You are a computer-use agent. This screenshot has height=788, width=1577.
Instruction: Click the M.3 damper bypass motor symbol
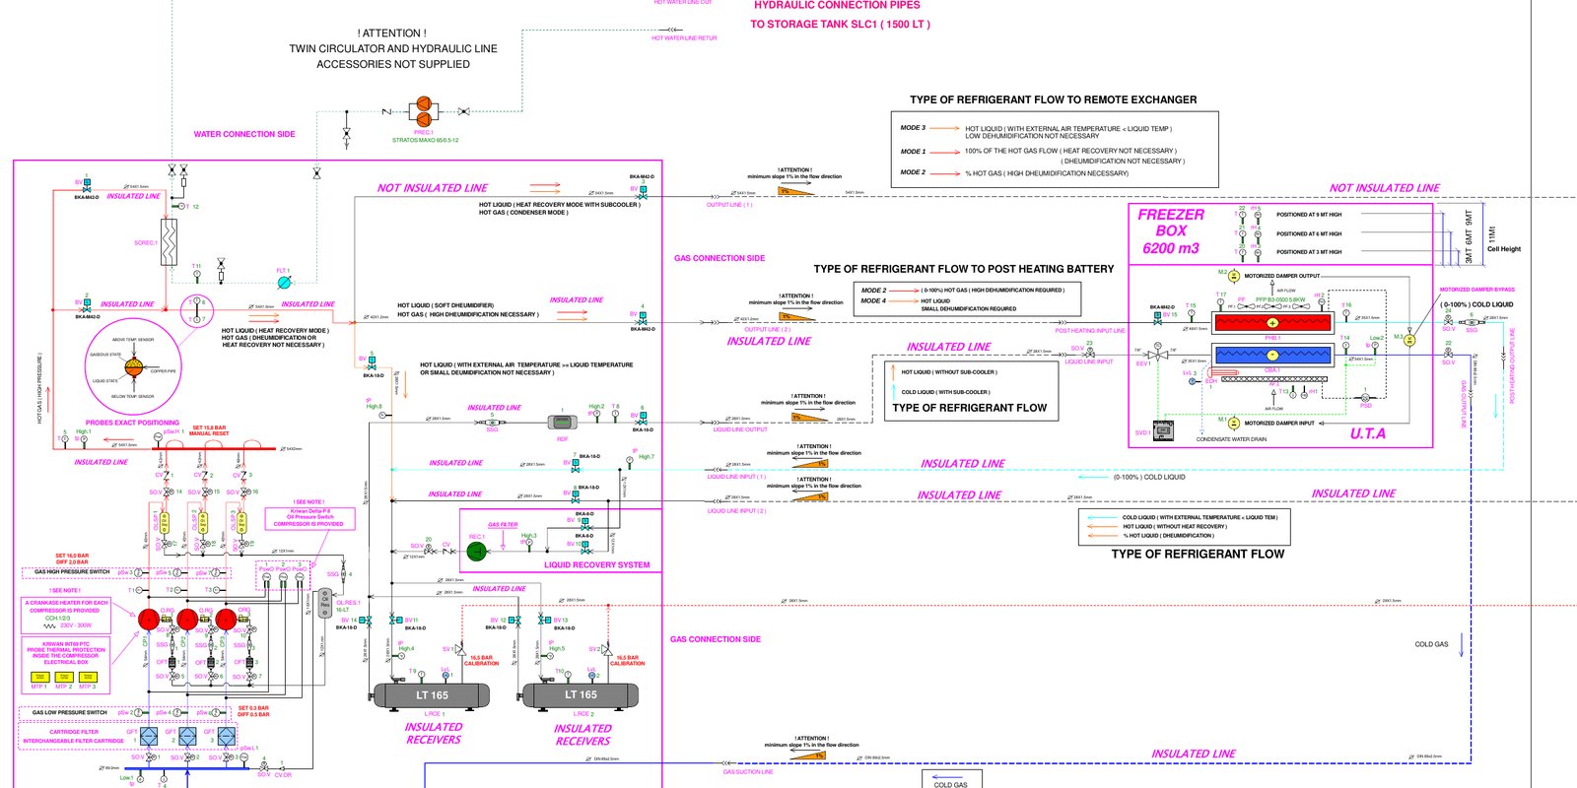click(x=1409, y=340)
